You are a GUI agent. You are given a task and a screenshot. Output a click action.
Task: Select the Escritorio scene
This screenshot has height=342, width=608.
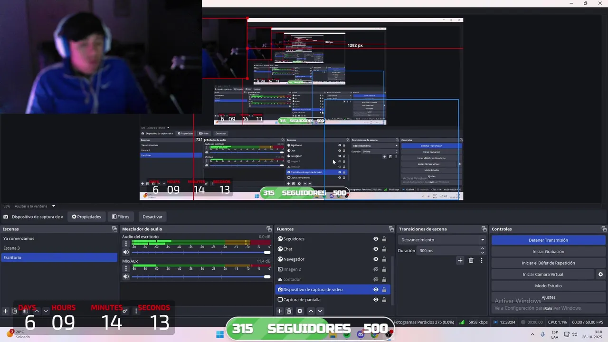pyautogui.click(x=59, y=257)
